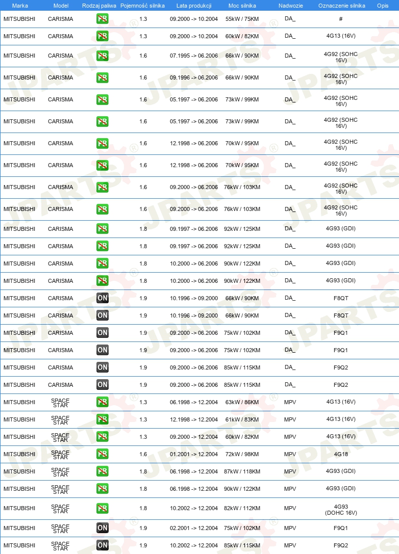Select 4G13 (16V) cell in the 63kW / 86KM row
The image size is (399, 554).
click(341, 402)
